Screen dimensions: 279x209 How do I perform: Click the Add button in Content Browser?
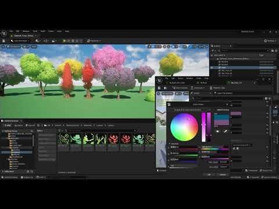click(x=8, y=125)
